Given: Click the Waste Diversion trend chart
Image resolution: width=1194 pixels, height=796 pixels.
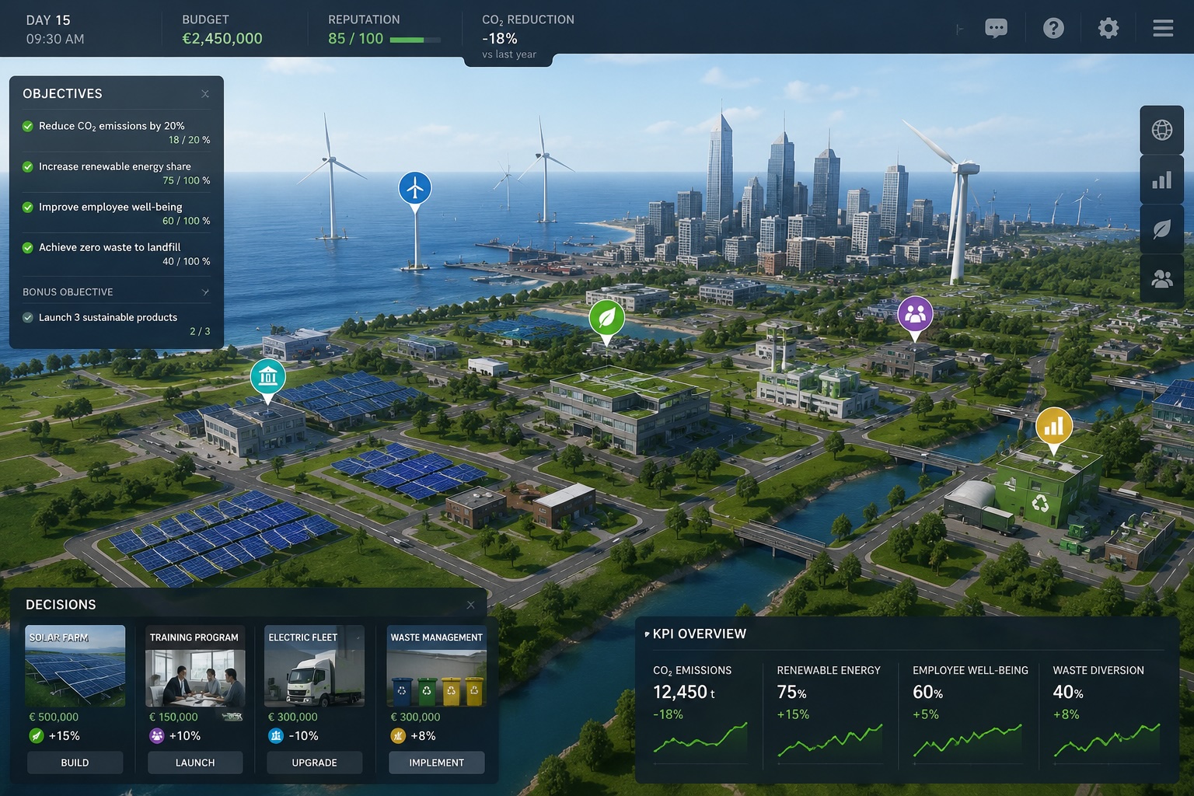Looking at the screenshot, I should pos(1107,740).
